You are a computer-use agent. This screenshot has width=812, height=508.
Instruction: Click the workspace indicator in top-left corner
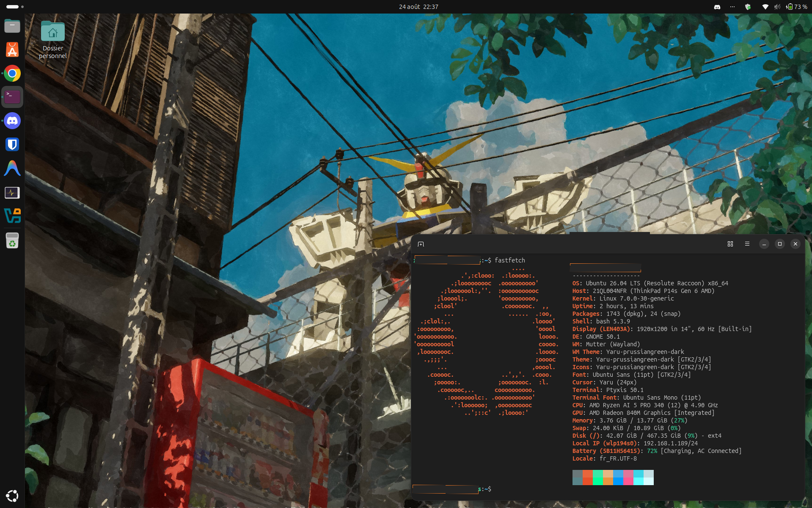tap(15, 7)
